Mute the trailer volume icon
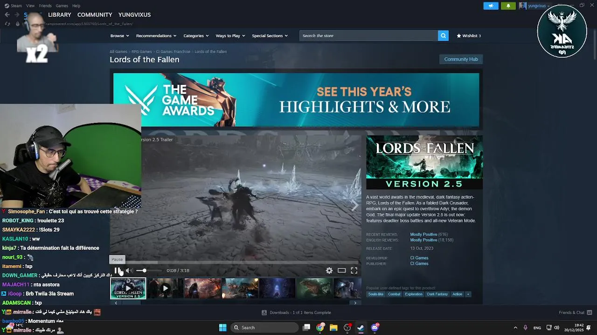 [128, 270]
